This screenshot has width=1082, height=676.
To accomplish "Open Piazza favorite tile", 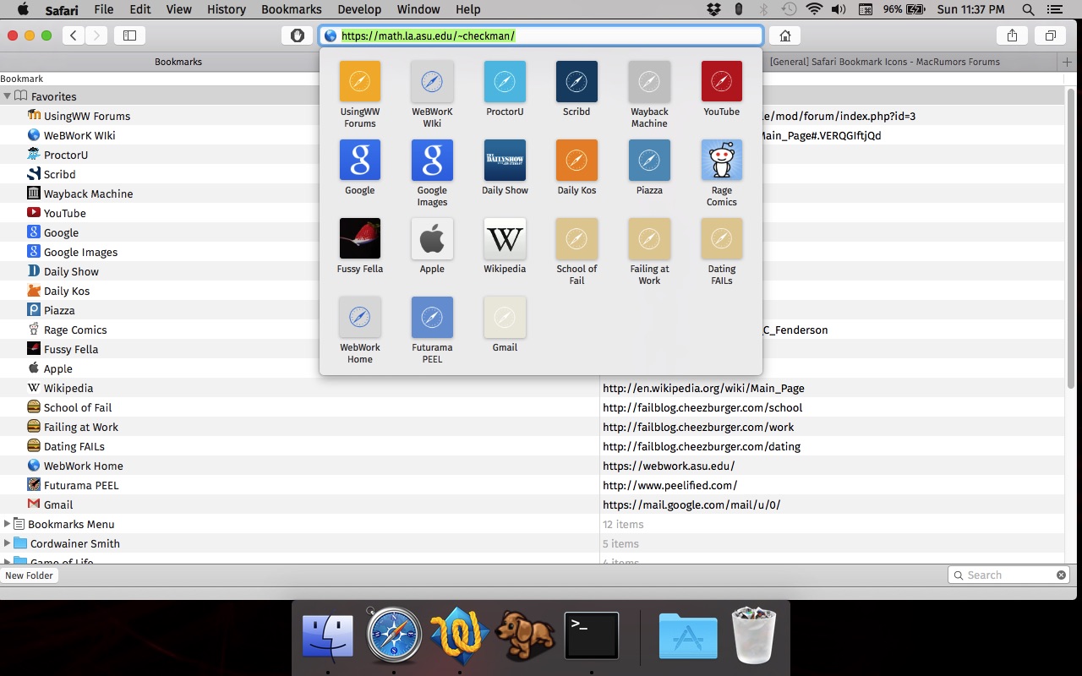I will point(649,161).
